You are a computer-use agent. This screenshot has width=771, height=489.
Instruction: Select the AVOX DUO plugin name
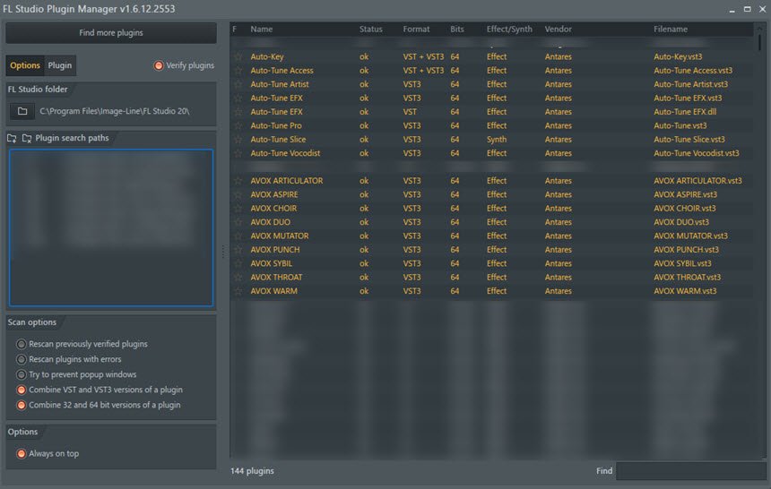(270, 221)
